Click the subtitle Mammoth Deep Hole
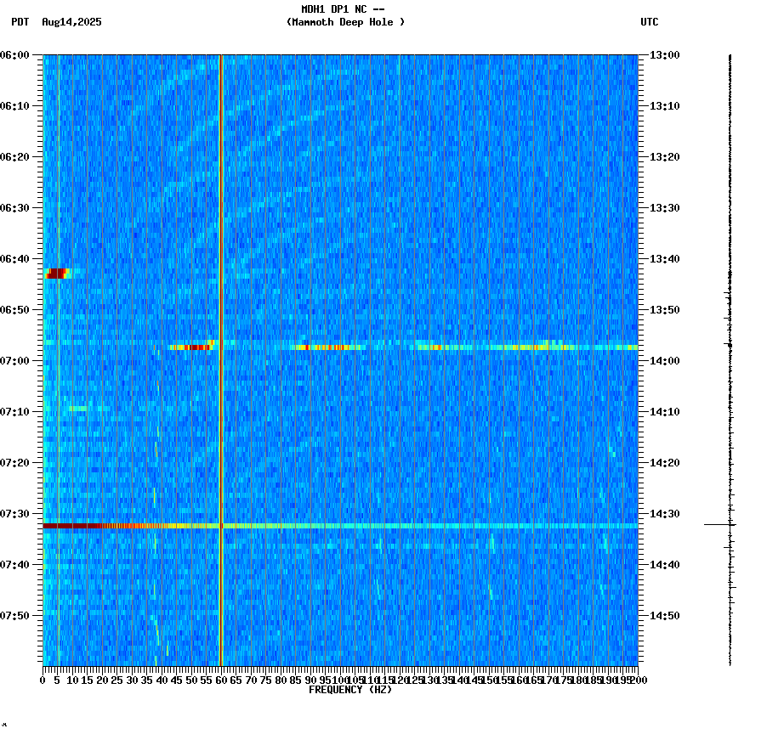Image resolution: width=767 pixels, height=734 pixels. pyautogui.click(x=345, y=23)
